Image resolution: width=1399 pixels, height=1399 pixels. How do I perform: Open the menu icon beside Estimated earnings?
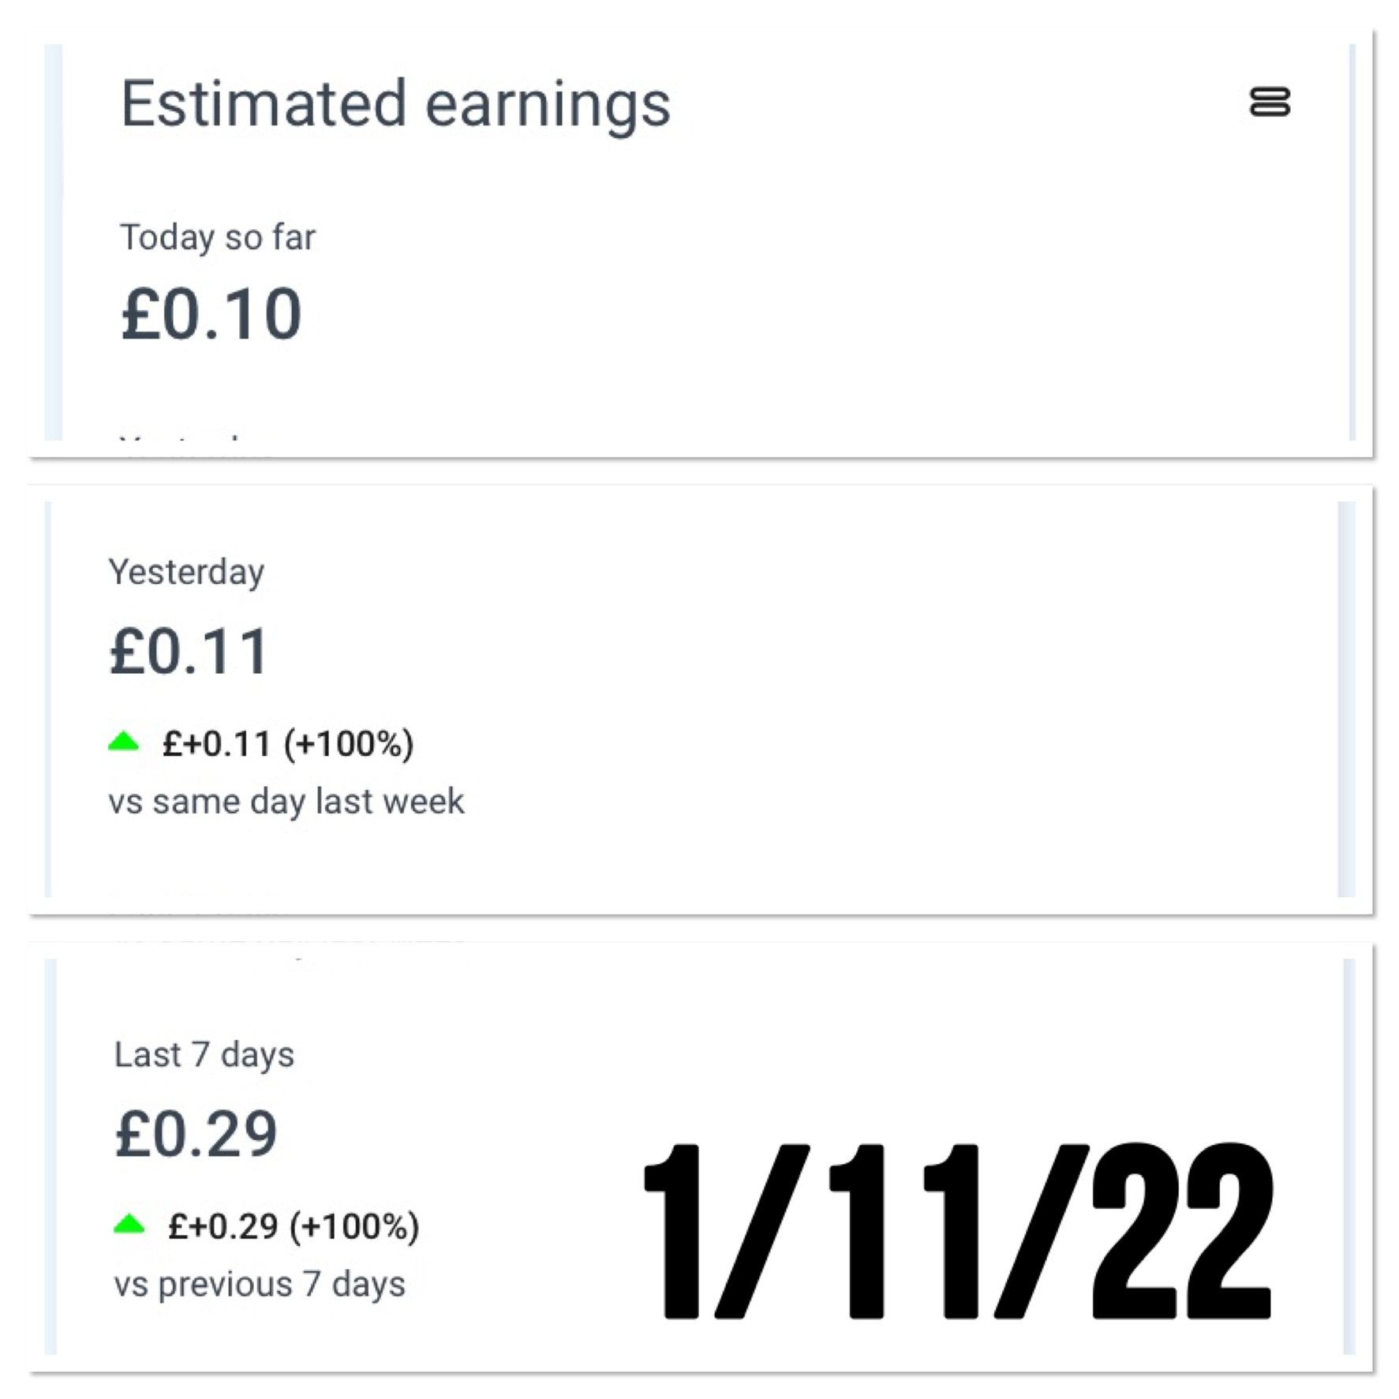tap(1269, 103)
